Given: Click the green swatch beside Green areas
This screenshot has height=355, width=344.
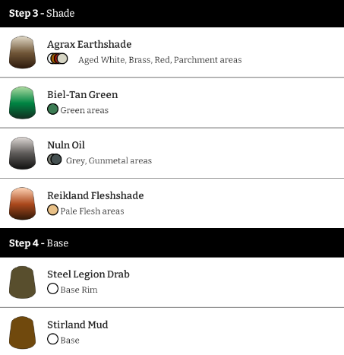Looking at the screenshot, I should pos(52,109).
